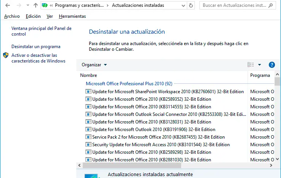Select the Actualizaciones instaladas breadcrumb
This screenshot has width=281, height=178.
pyautogui.click(x=138, y=5)
